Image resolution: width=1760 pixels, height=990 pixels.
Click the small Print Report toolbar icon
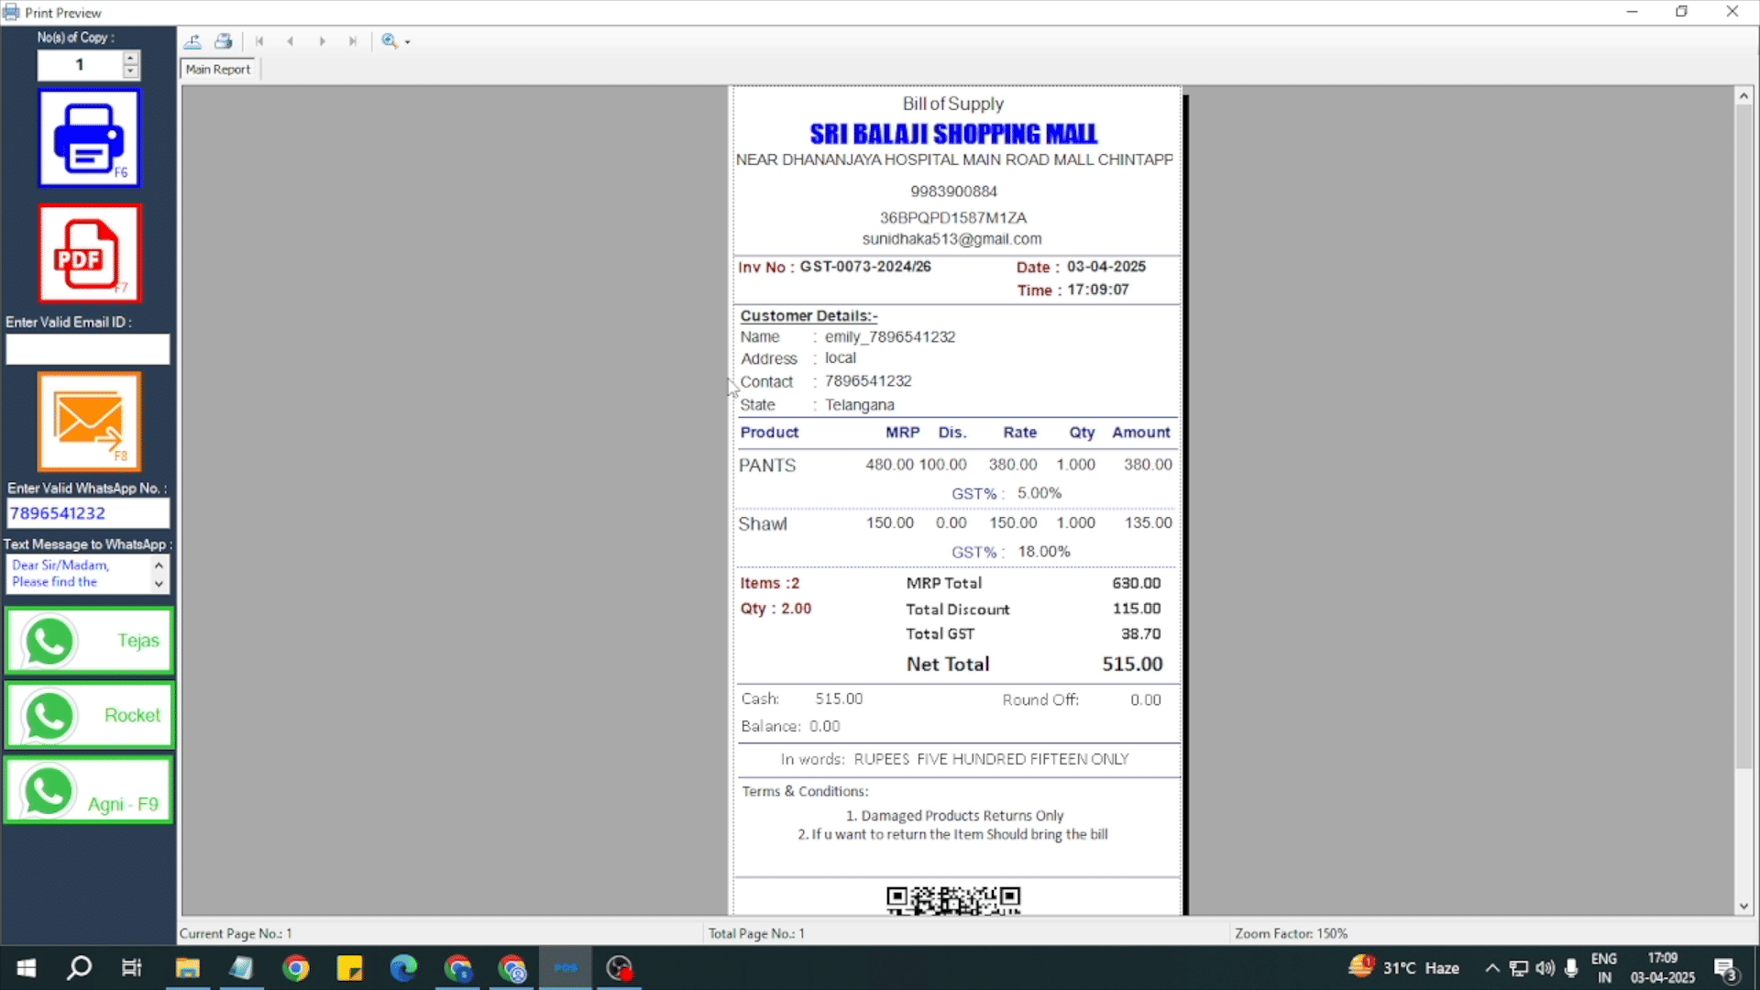click(223, 41)
